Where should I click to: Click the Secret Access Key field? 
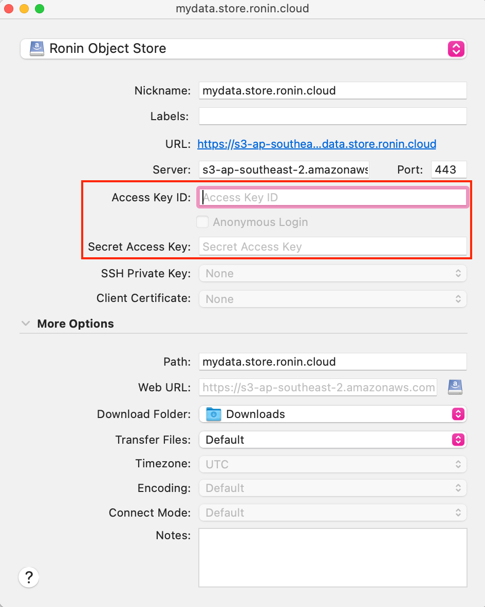pyautogui.click(x=333, y=246)
